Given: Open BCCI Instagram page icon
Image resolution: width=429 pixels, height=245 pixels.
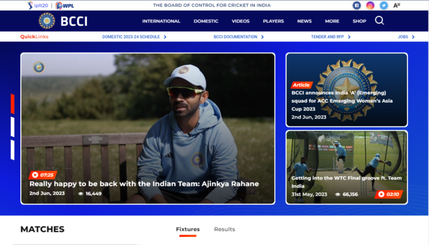Looking at the screenshot, I should click(x=370, y=5).
